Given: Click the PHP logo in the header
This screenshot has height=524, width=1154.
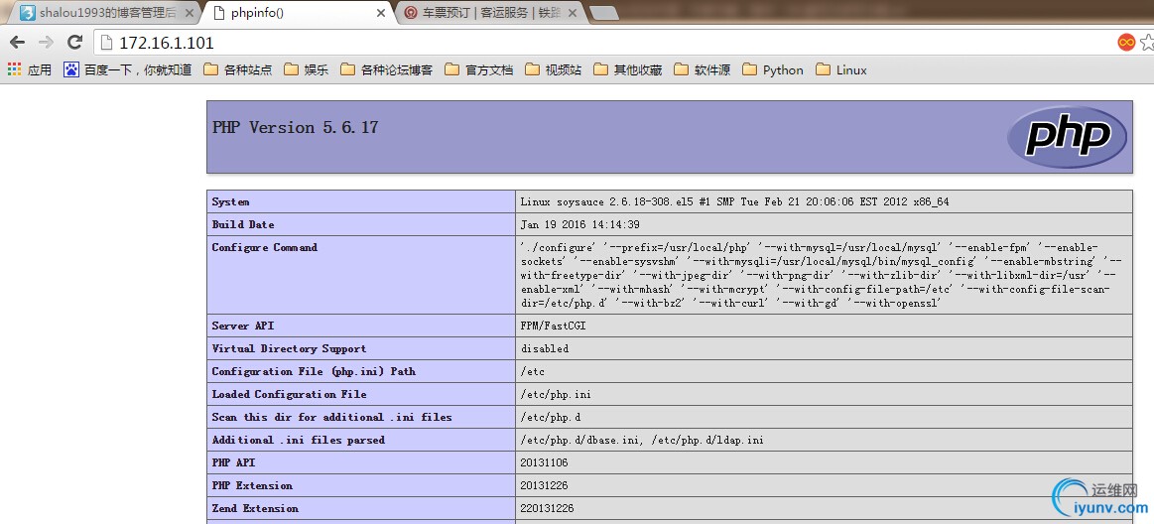Looking at the screenshot, I should 1067,137.
